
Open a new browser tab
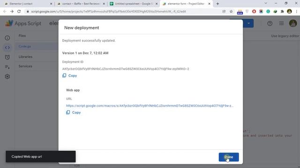click(217, 4)
